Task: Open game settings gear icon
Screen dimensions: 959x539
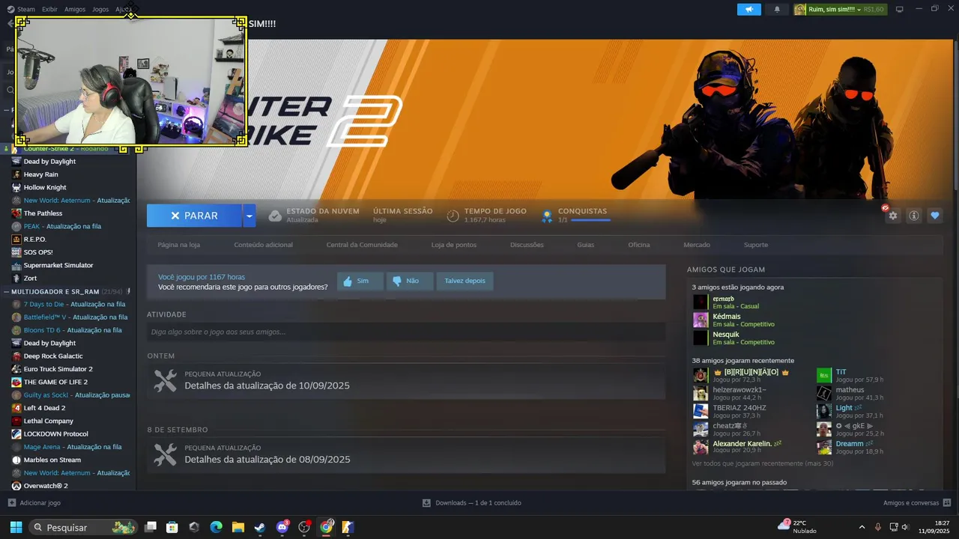Action: click(x=893, y=216)
